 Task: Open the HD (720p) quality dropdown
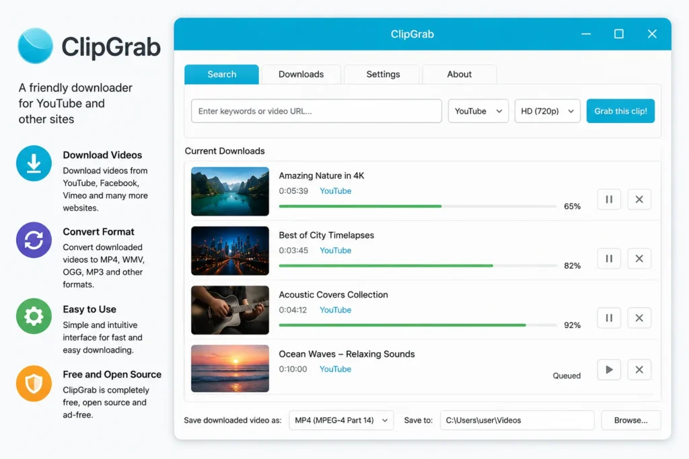(x=547, y=111)
